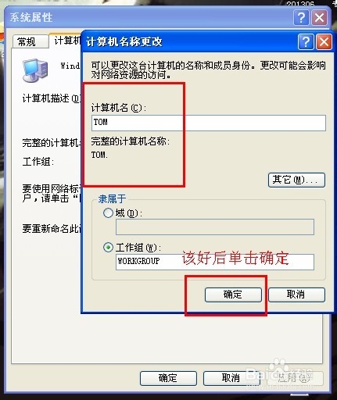The width and height of the screenshot is (337, 400).
Task: Click the 计算机名称更改 title bar
Action: 189,41
